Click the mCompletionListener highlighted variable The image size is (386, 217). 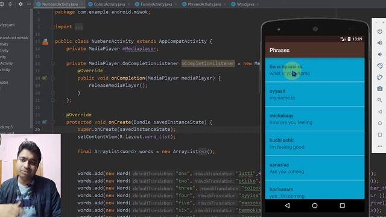208,63
